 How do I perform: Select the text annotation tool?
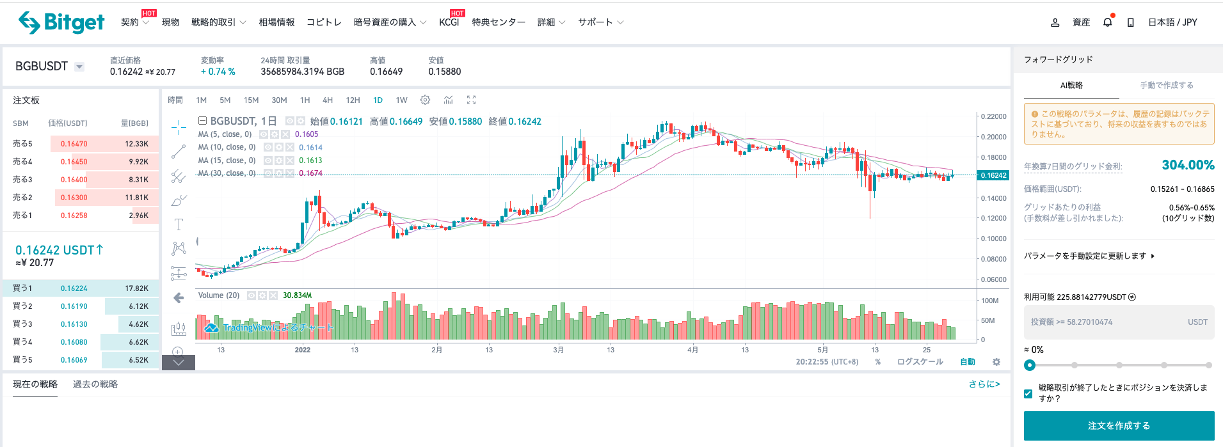(x=179, y=224)
